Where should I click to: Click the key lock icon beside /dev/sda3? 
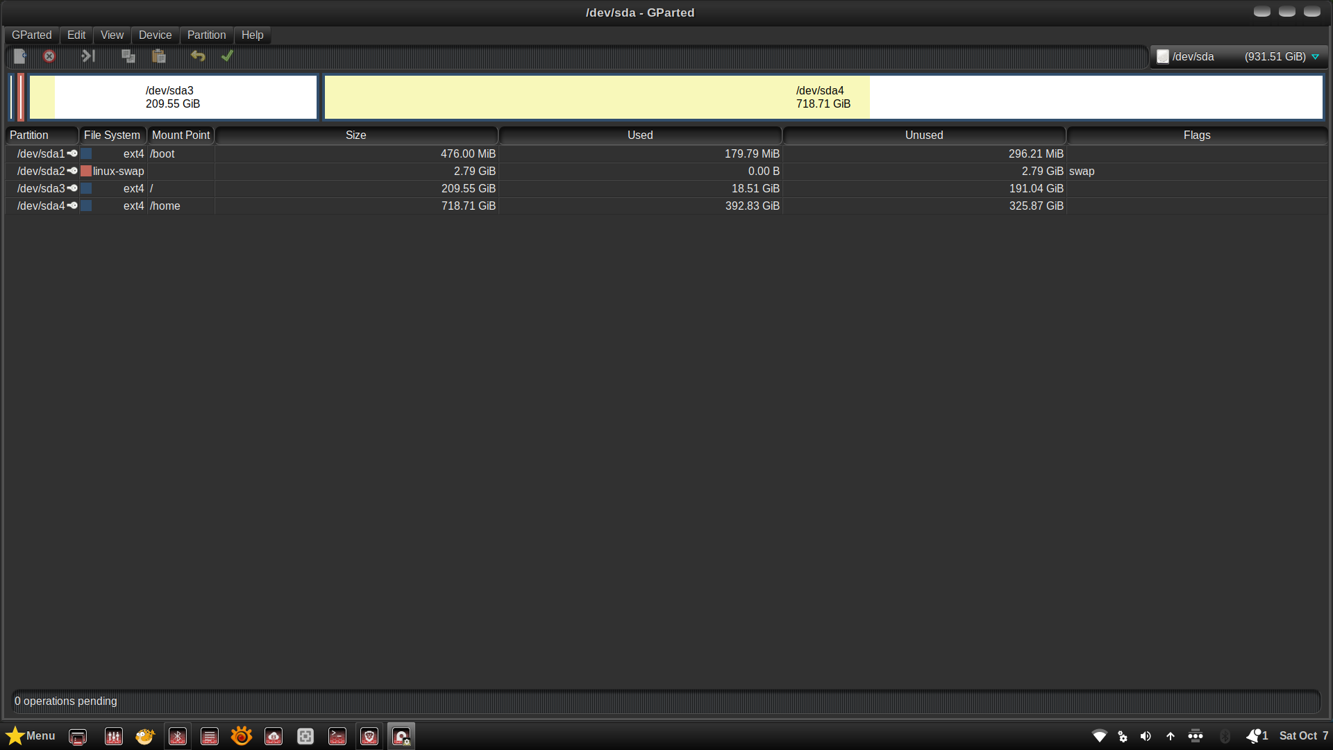pyautogui.click(x=72, y=188)
